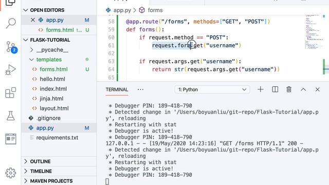The image size is (329, 185).
Task: Click request.args.get on line 63
Action: click(x=174, y=61)
